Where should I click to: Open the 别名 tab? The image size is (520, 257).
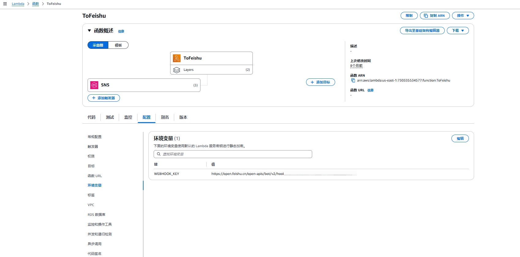165,117
